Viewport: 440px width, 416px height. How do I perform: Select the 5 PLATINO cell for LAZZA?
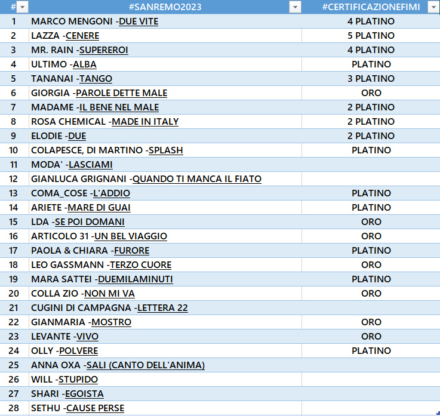(371, 36)
